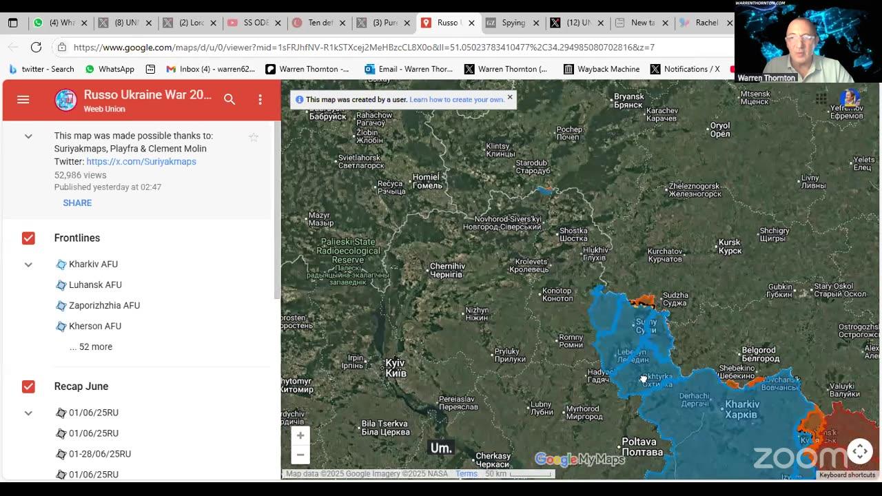Open the map Terms link
This screenshot has width=882, height=496.
pyautogui.click(x=466, y=474)
